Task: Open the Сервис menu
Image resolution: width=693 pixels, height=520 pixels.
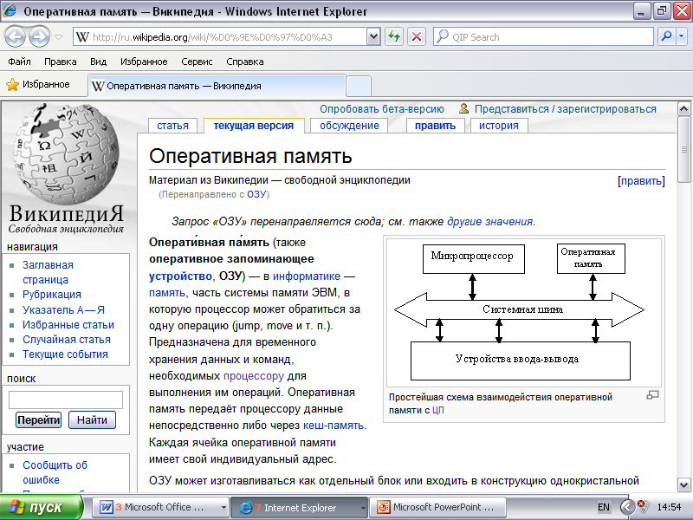Action: click(197, 62)
